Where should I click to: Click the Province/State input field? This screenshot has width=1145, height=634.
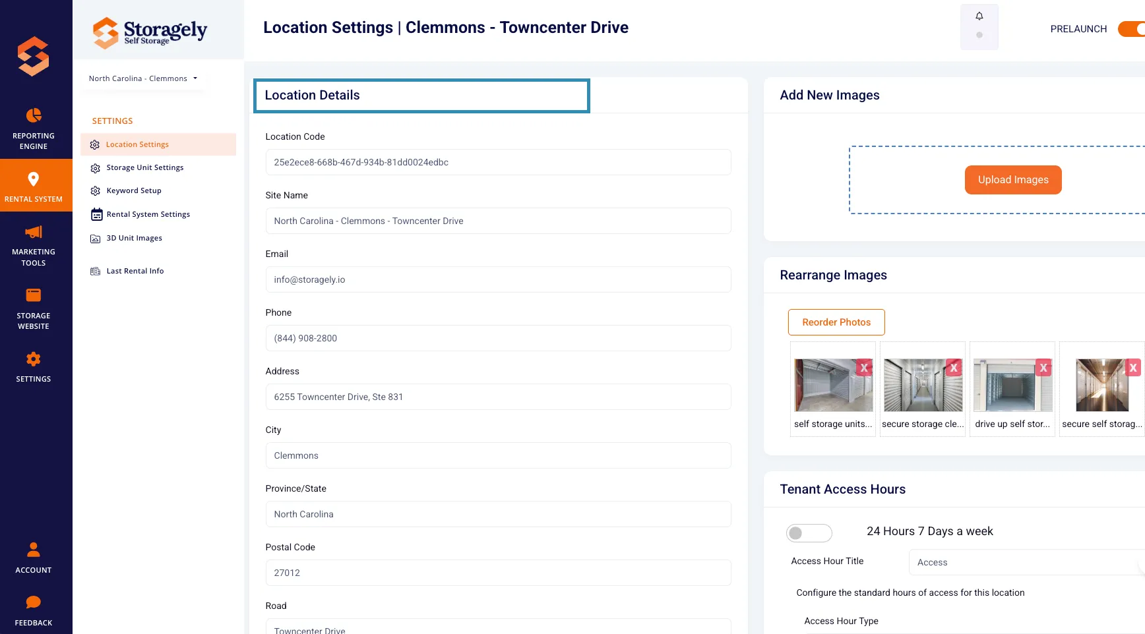tap(498, 514)
